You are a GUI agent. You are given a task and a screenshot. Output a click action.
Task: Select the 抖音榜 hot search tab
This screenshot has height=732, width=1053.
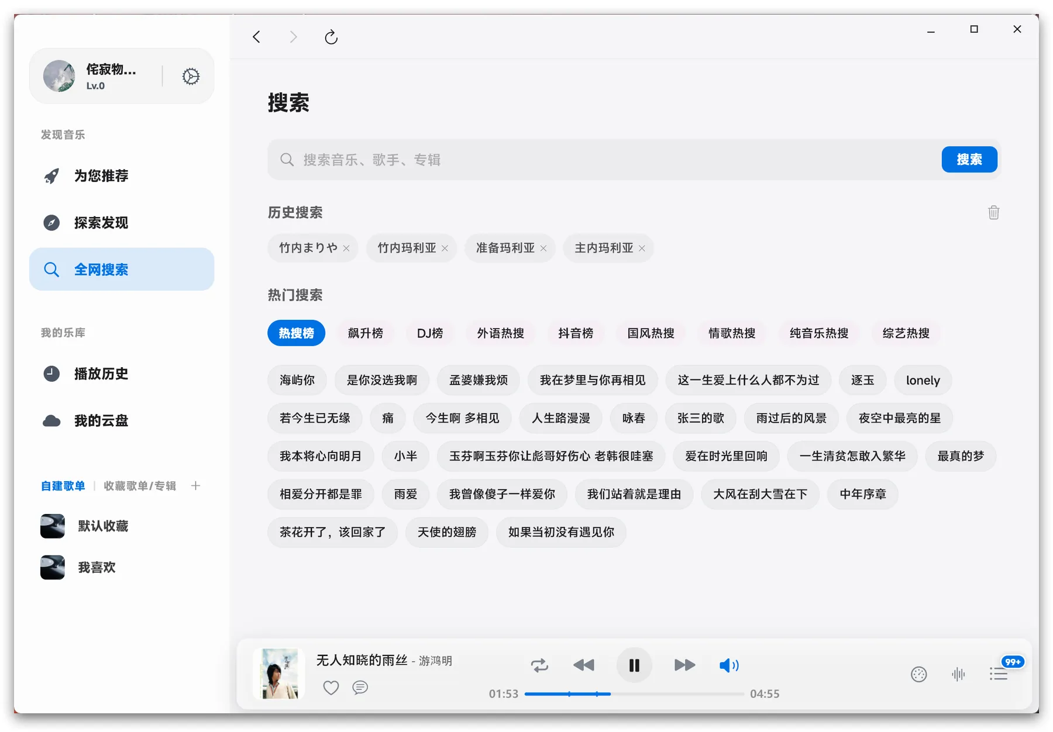pyautogui.click(x=575, y=333)
